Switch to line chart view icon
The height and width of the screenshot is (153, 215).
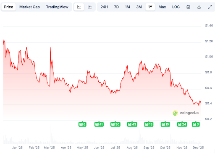[x=79, y=7]
